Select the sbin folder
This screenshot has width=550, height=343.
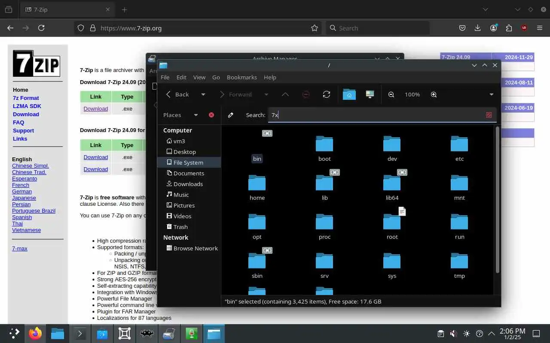(257, 266)
